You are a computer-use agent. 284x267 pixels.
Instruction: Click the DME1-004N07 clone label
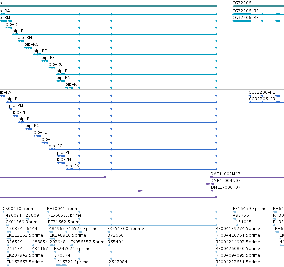pos(226,181)
